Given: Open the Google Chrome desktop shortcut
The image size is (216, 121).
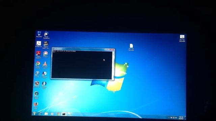Looking at the screenshot, I should coord(38,65).
